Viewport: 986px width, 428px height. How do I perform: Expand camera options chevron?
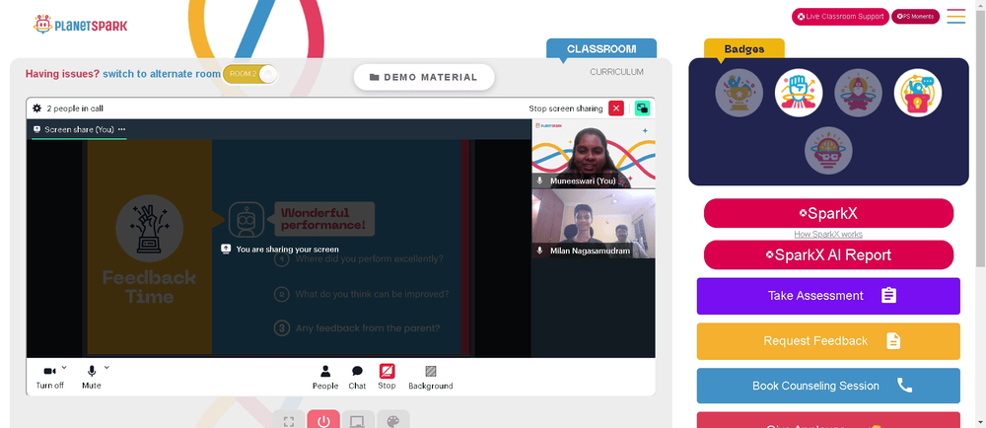click(64, 368)
